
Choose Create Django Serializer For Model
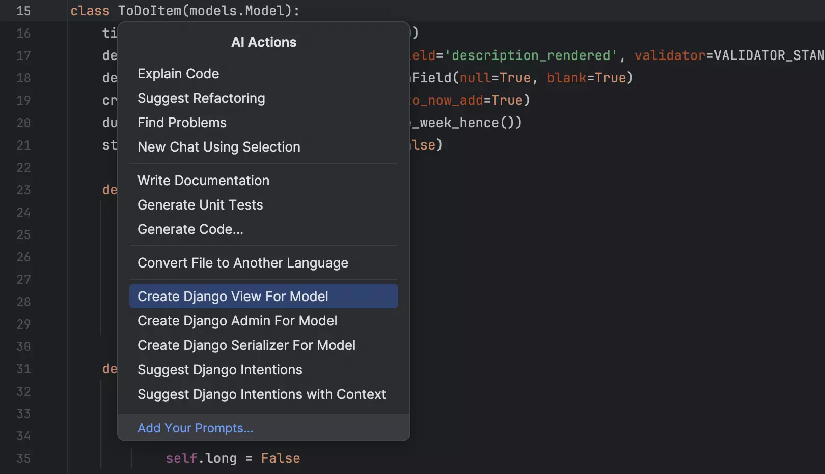[x=246, y=345]
